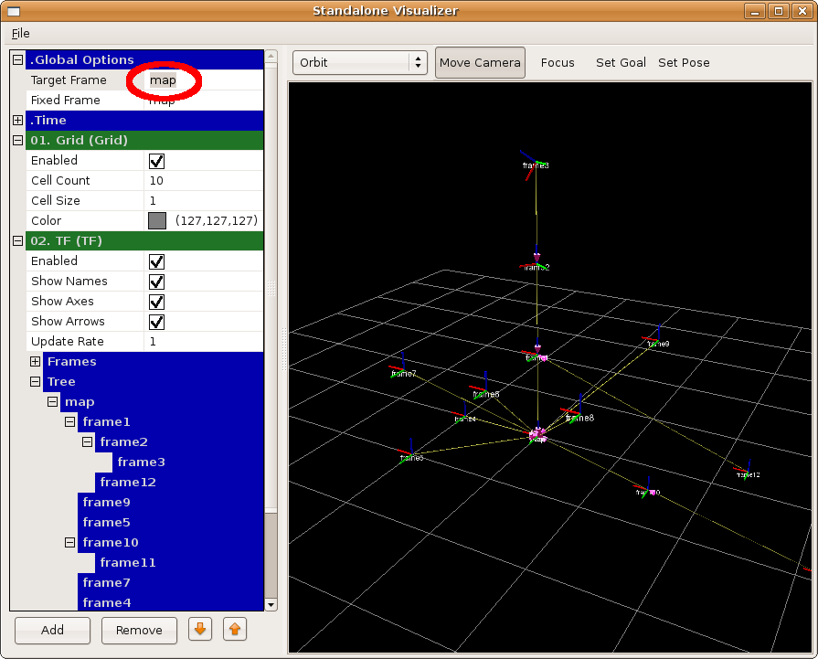818x659 pixels.
Task: Click the orange up arrow button
Action: [235, 629]
